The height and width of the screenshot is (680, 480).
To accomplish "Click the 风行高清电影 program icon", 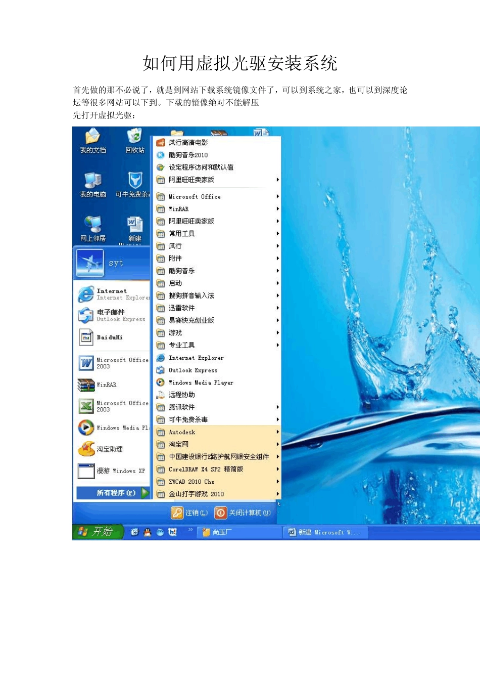I will [161, 143].
